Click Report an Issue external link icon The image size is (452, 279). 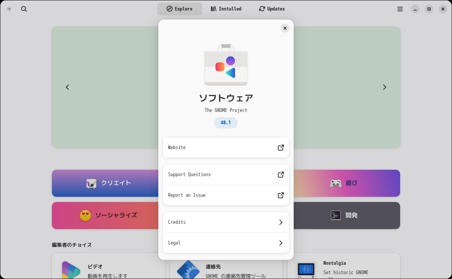(x=281, y=195)
